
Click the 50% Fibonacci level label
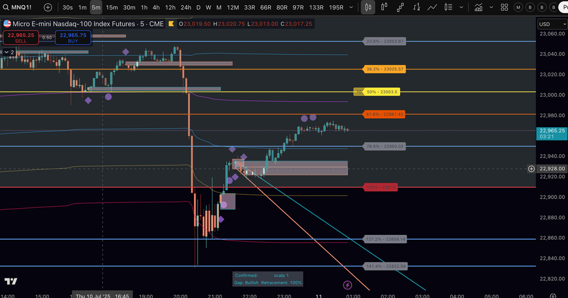[x=382, y=92]
